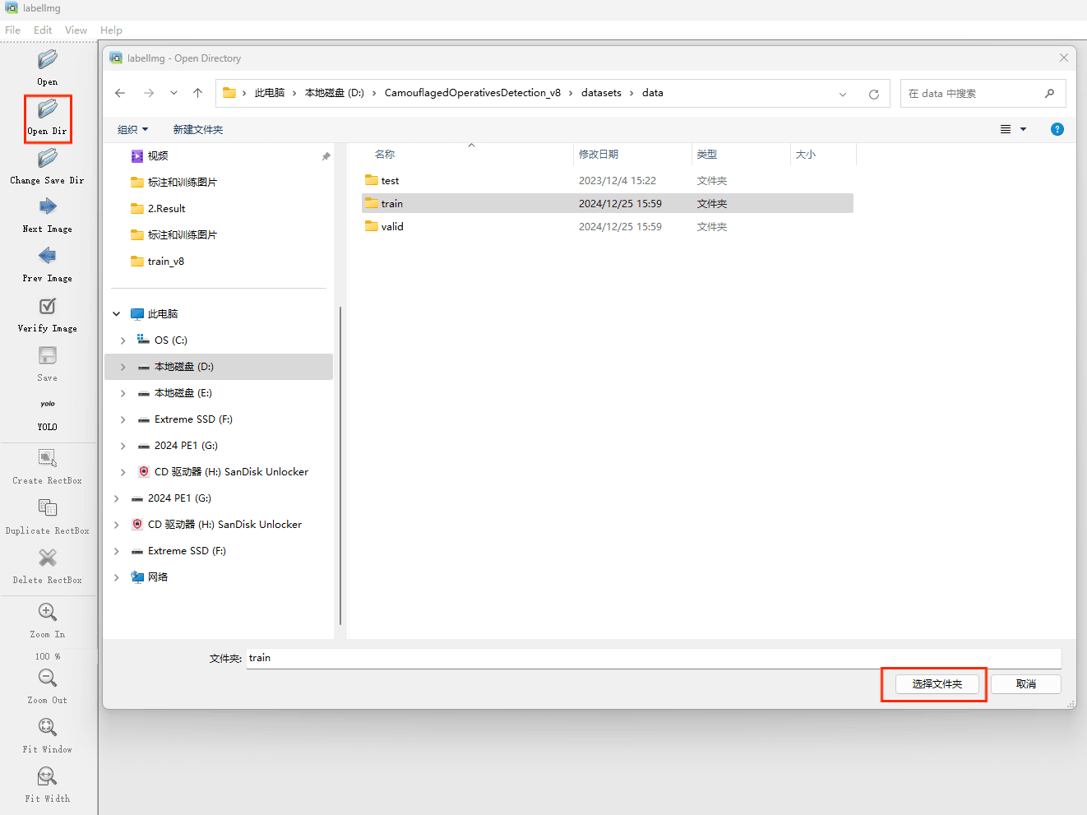Open the address bar history dropdown
Screen dimensions: 1087x815
843,94
